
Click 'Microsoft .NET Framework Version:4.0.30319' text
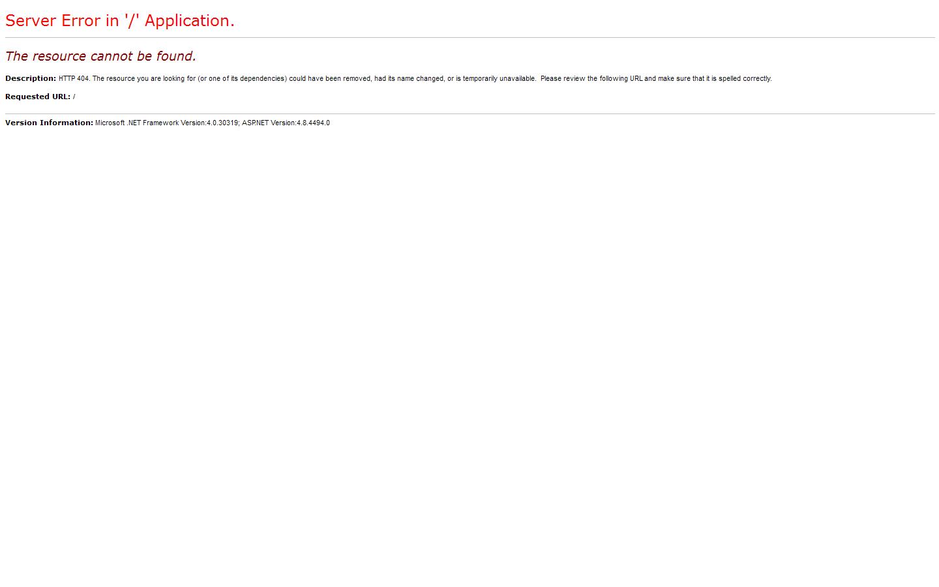pos(166,123)
